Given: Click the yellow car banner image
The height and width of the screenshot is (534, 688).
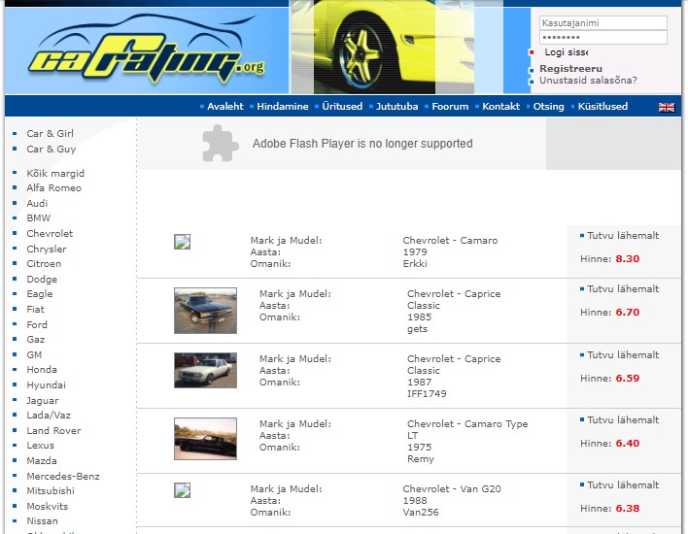Looking at the screenshot, I should coord(383,47).
